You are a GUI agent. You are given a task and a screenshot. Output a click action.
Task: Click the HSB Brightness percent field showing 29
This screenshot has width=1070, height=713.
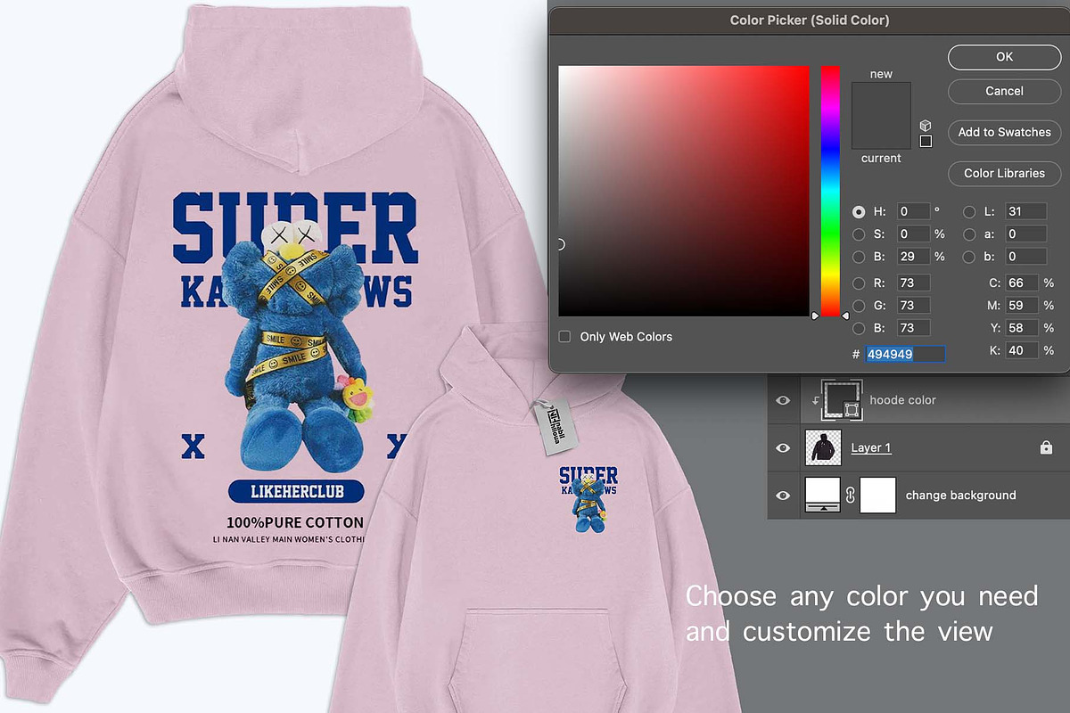[x=913, y=257]
